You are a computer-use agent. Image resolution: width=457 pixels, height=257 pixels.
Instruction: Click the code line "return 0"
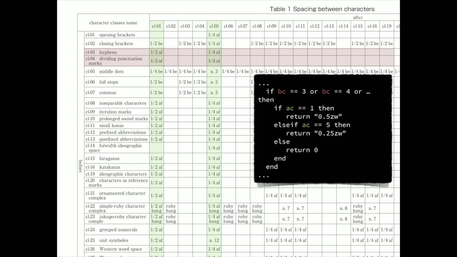[x=302, y=150]
